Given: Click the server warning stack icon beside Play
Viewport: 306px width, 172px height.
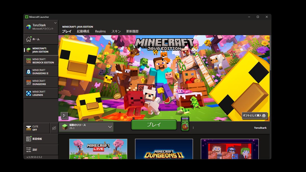Looking at the screenshot, I should pos(185,124).
